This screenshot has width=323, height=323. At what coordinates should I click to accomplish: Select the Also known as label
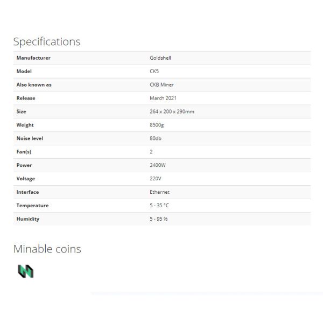pyautogui.click(x=34, y=85)
